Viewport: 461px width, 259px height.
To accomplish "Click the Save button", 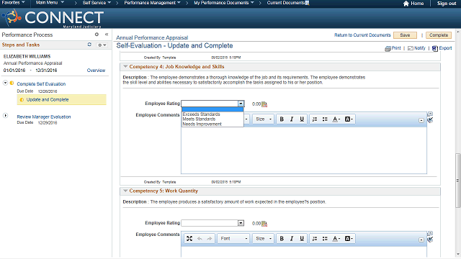I will [x=405, y=35].
